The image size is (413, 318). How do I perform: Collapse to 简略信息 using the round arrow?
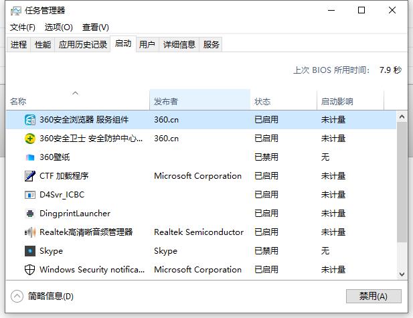(x=17, y=297)
